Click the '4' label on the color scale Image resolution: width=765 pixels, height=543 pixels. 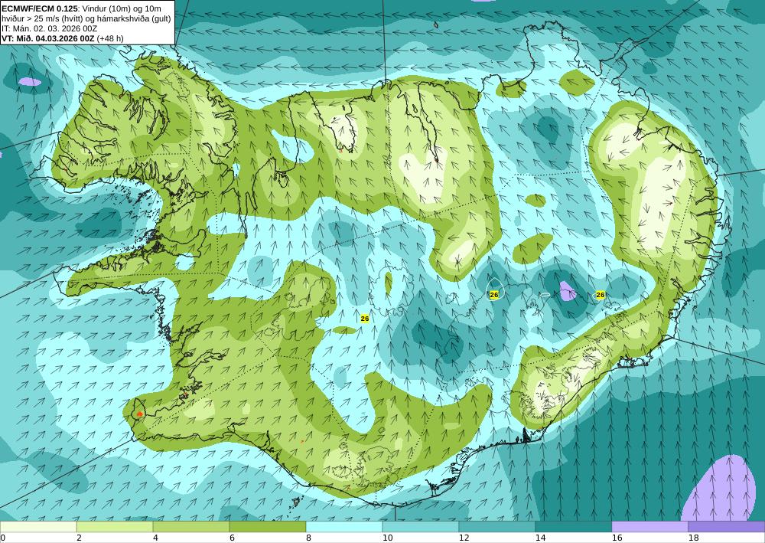[x=155, y=538]
